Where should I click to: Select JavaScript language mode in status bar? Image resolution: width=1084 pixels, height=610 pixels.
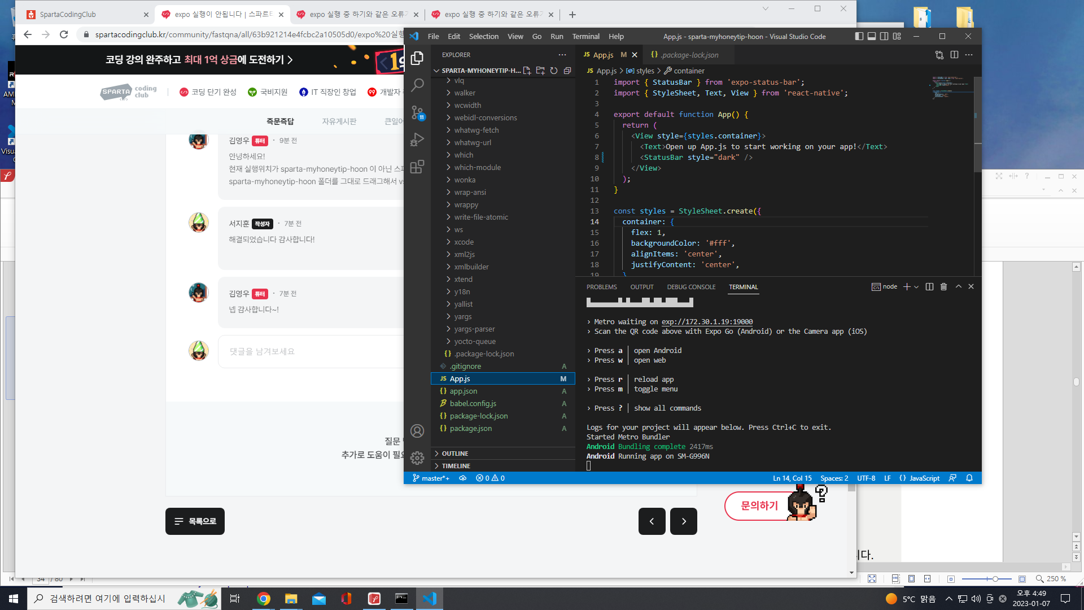[924, 478]
